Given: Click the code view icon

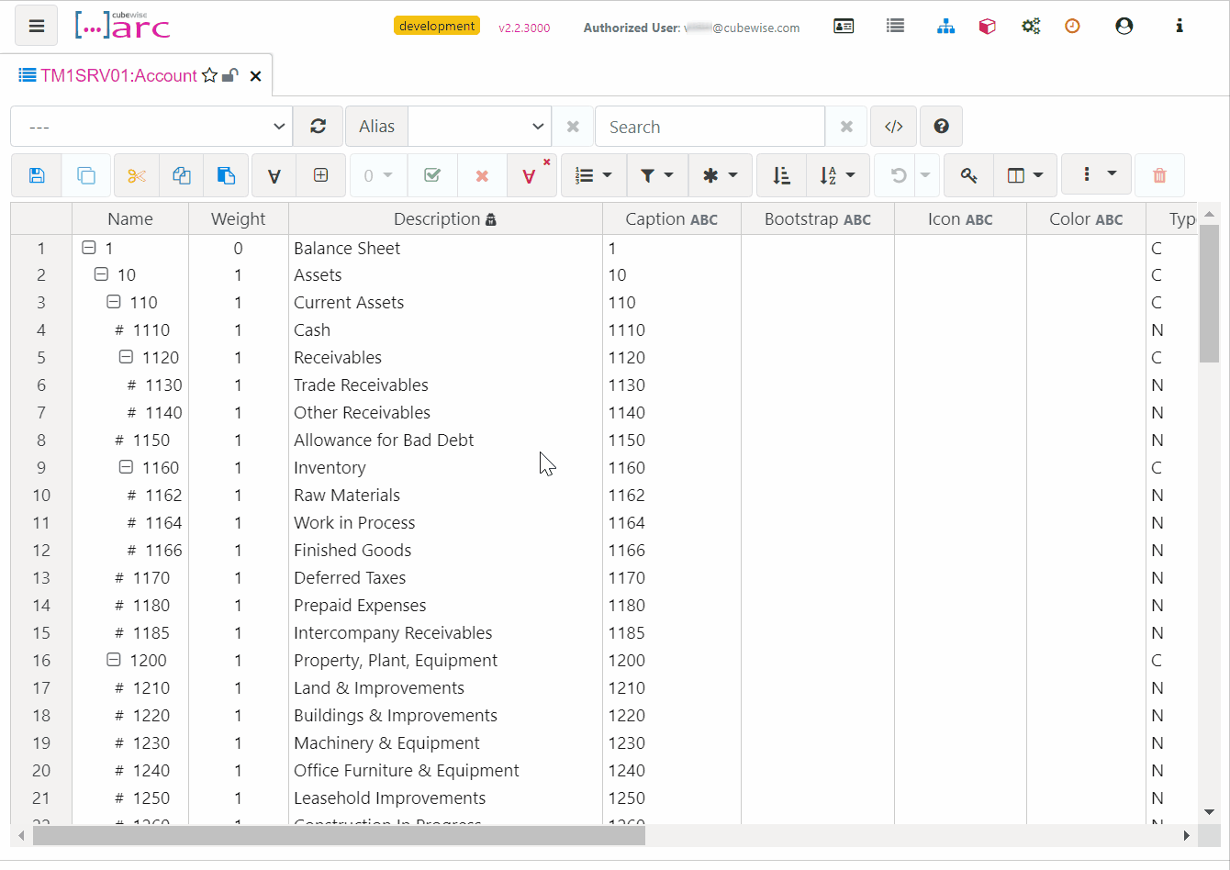Looking at the screenshot, I should pyautogui.click(x=894, y=127).
